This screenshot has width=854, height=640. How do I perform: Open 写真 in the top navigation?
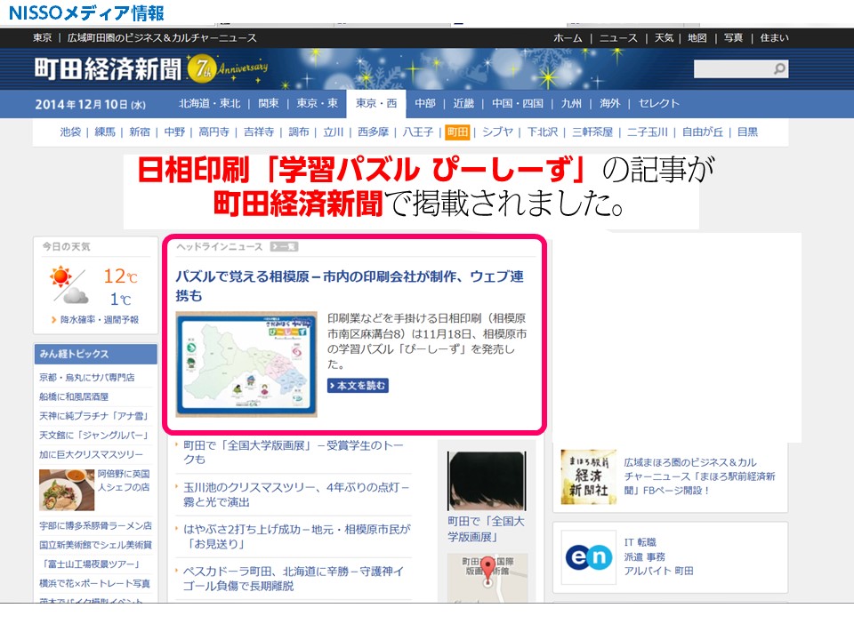(733, 38)
